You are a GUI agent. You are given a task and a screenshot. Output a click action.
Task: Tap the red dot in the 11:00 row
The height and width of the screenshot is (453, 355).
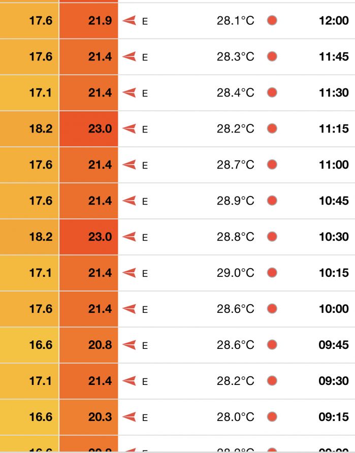click(272, 165)
